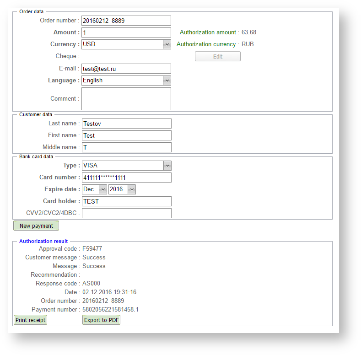Click the result Order number 20160212_8889

coord(103,301)
